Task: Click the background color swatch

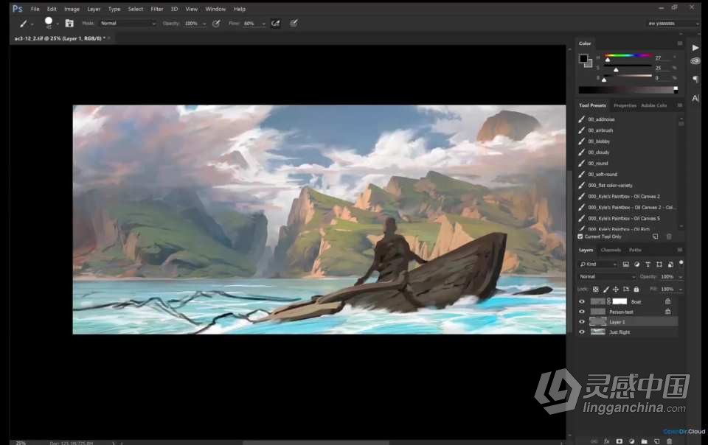Action: [589, 65]
